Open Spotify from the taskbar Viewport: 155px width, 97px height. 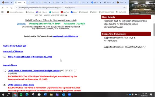click(x=21, y=95)
